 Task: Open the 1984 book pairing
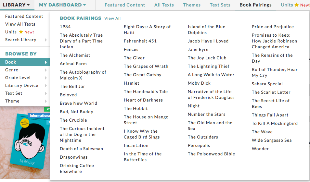tap(65, 27)
